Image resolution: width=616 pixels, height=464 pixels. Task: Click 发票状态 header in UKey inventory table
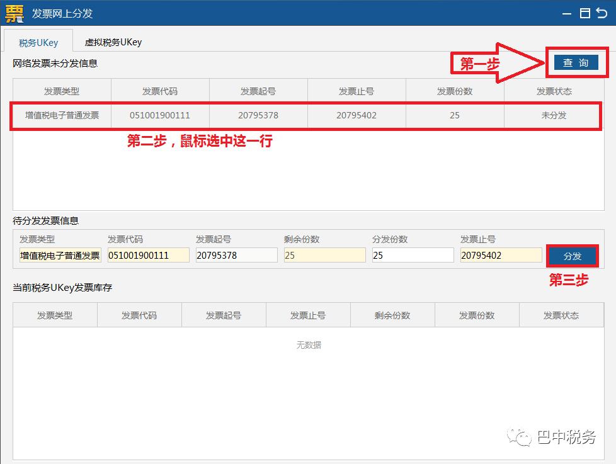tap(561, 315)
